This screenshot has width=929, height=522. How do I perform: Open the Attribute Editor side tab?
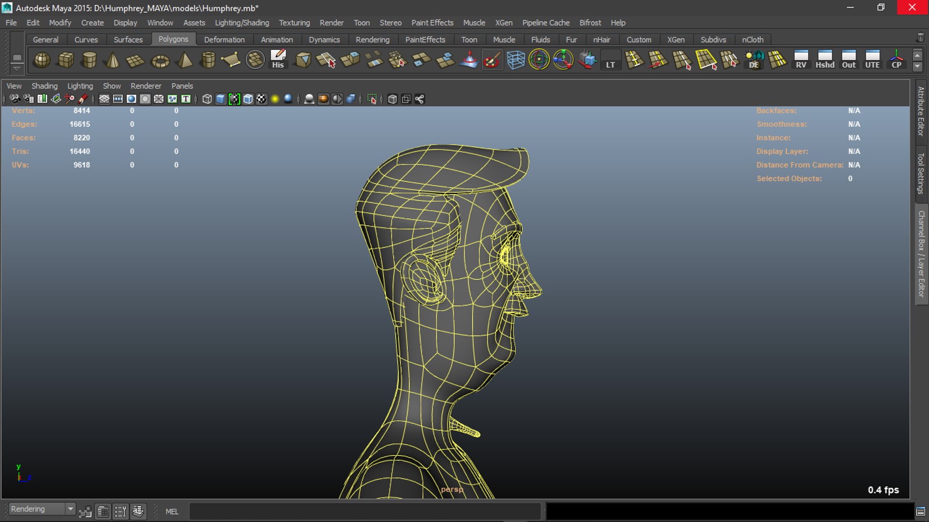click(921, 111)
